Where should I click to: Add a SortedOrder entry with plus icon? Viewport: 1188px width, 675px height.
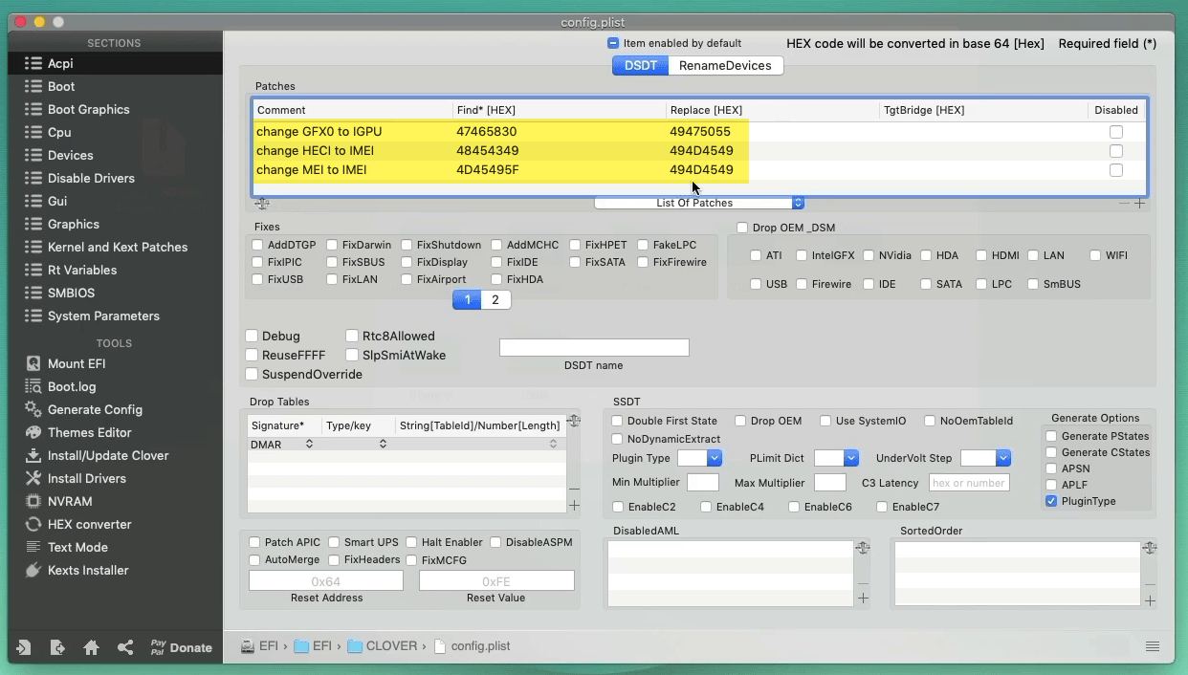[1150, 600]
